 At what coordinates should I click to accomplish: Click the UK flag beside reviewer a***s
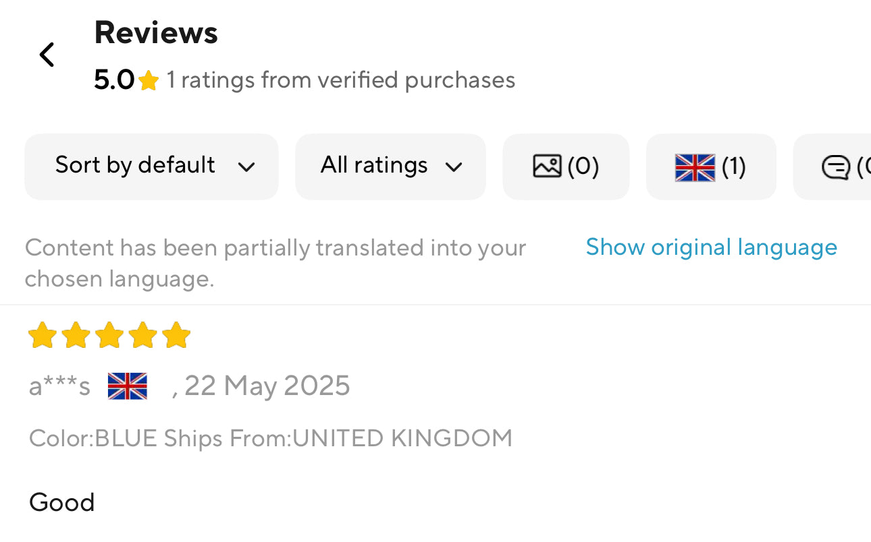127,386
